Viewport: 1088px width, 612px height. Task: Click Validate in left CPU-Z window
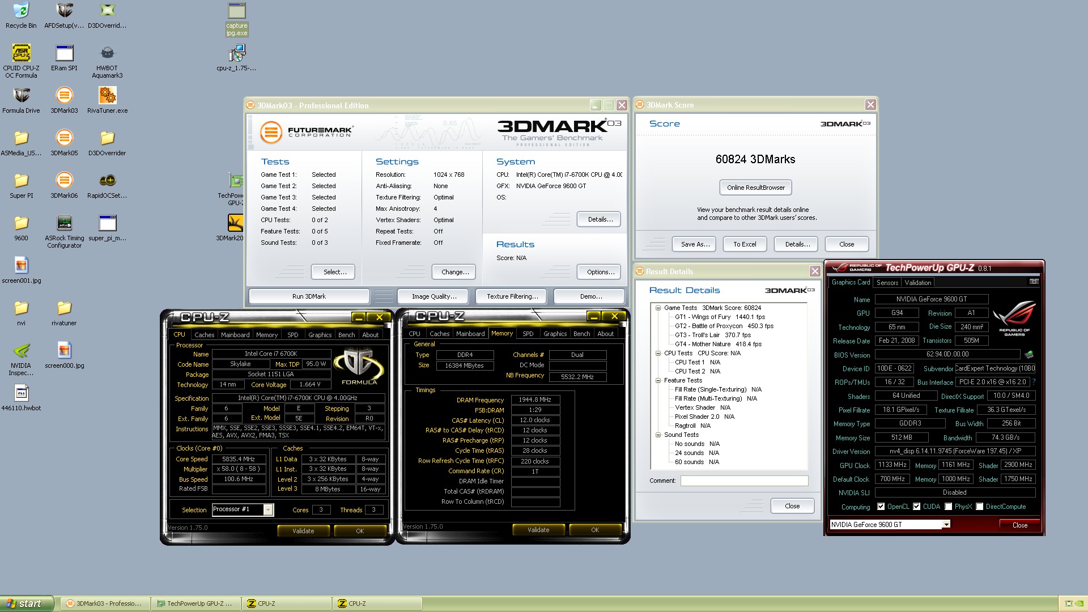pyautogui.click(x=303, y=531)
